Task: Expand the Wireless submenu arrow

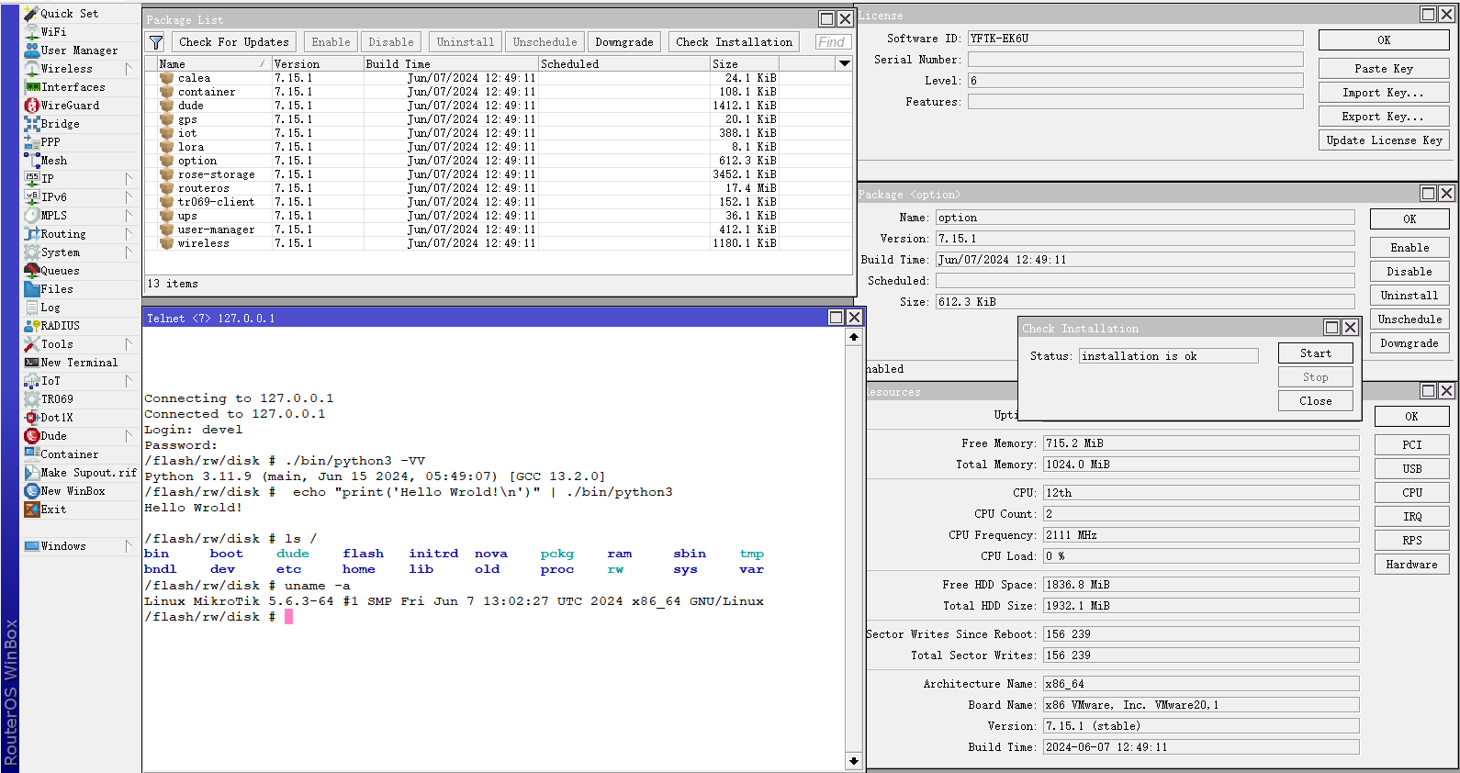Action: click(x=129, y=69)
